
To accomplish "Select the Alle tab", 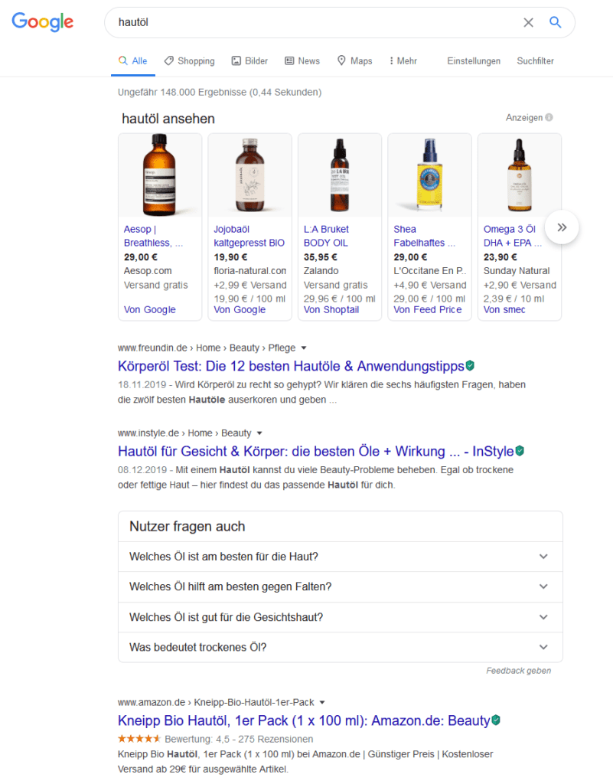I will coord(133,61).
